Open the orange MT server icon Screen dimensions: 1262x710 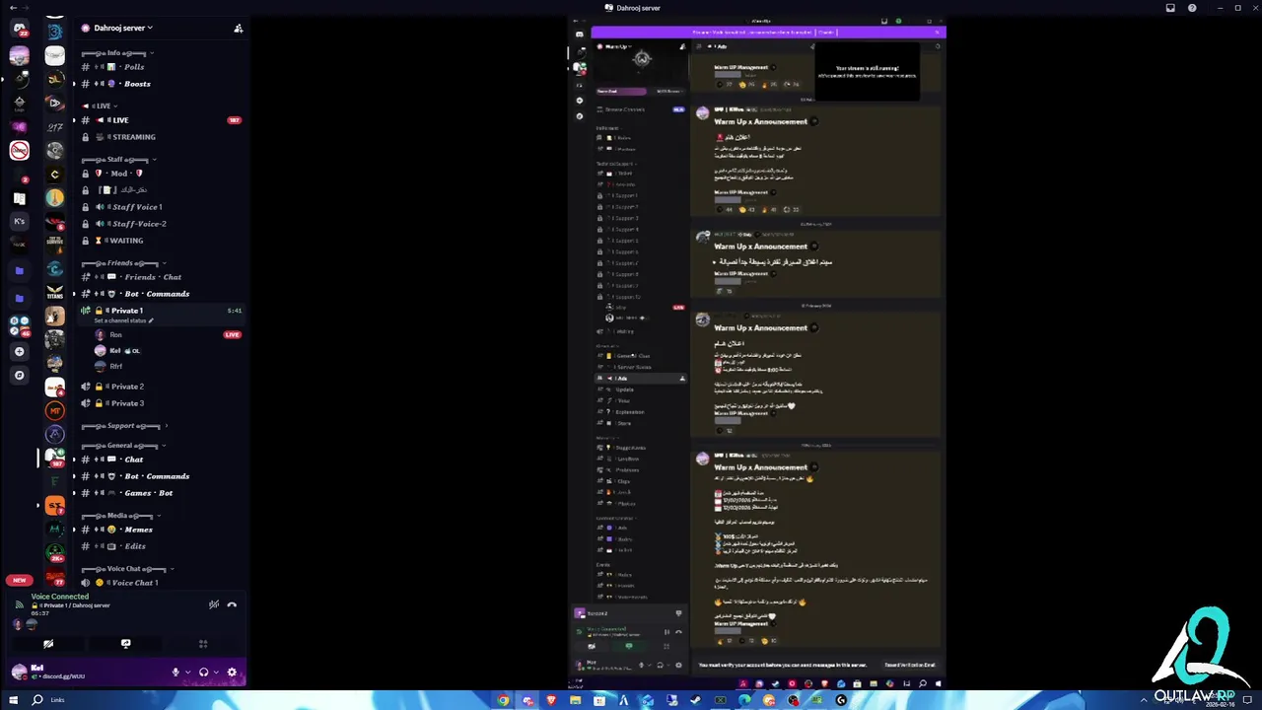pos(55,410)
